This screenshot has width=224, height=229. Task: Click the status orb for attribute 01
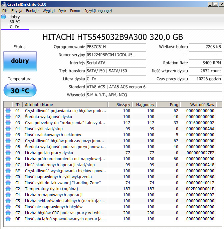click(x=8, y=110)
